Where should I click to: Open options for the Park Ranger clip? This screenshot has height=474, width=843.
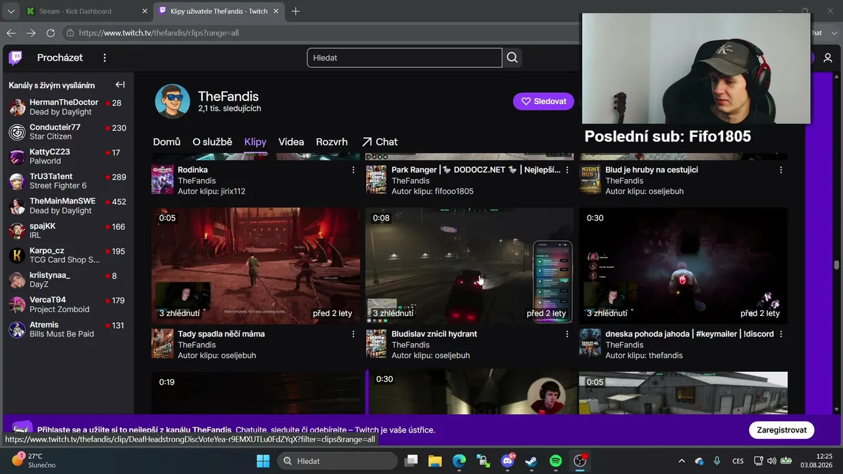click(x=567, y=170)
